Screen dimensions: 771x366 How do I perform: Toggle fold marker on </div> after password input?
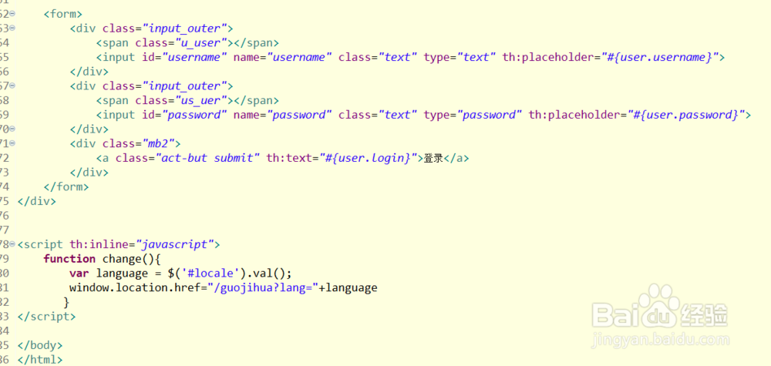click(12, 129)
